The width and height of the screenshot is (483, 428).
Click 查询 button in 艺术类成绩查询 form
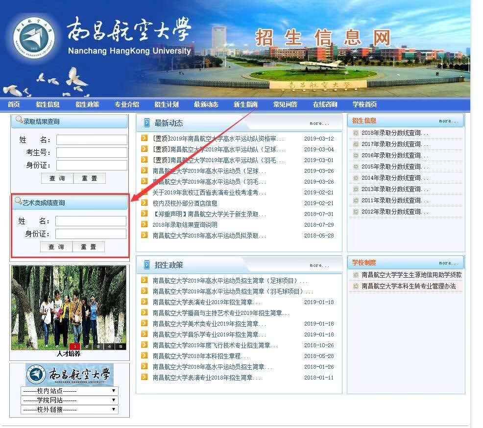pos(56,247)
